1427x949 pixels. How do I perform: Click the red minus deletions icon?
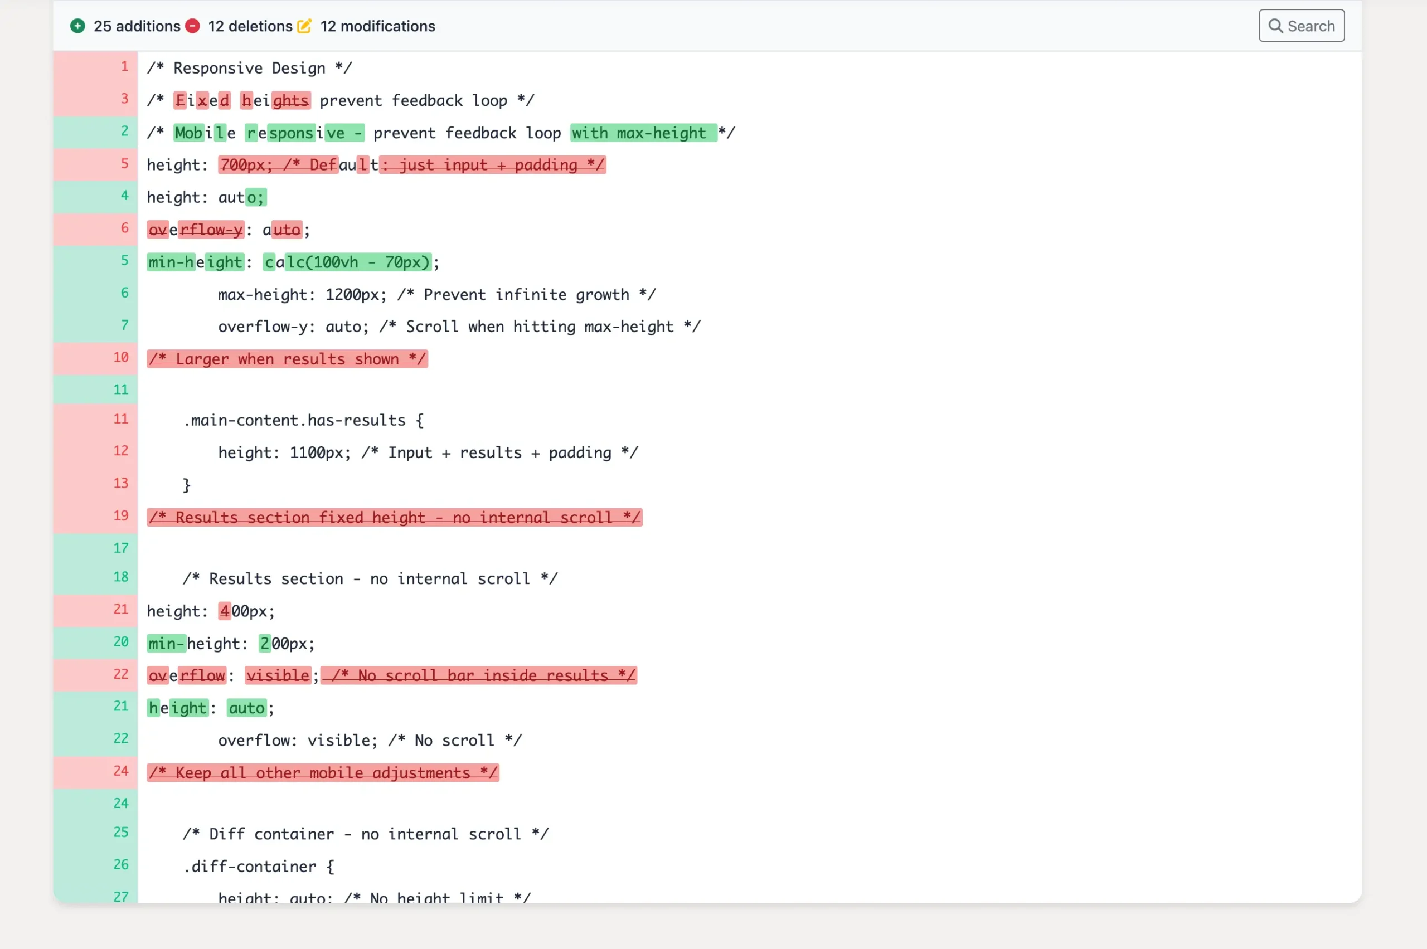192,26
